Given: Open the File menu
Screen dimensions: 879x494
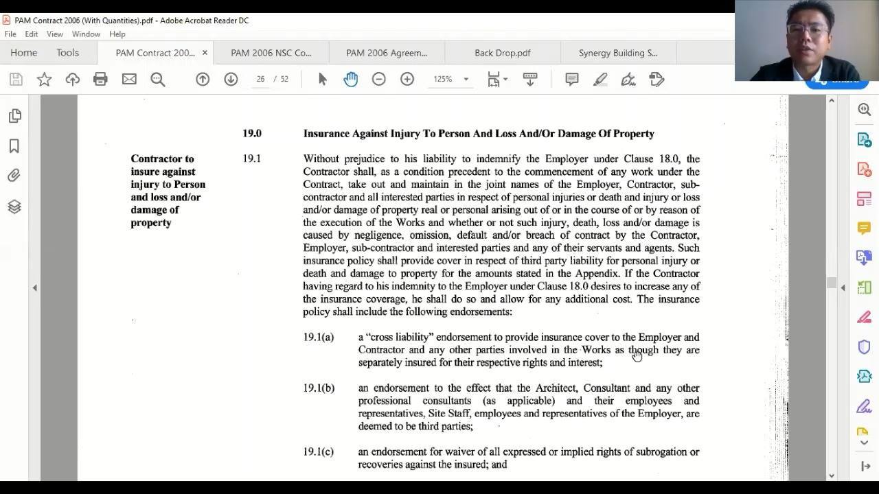Looking at the screenshot, I should (x=10, y=34).
